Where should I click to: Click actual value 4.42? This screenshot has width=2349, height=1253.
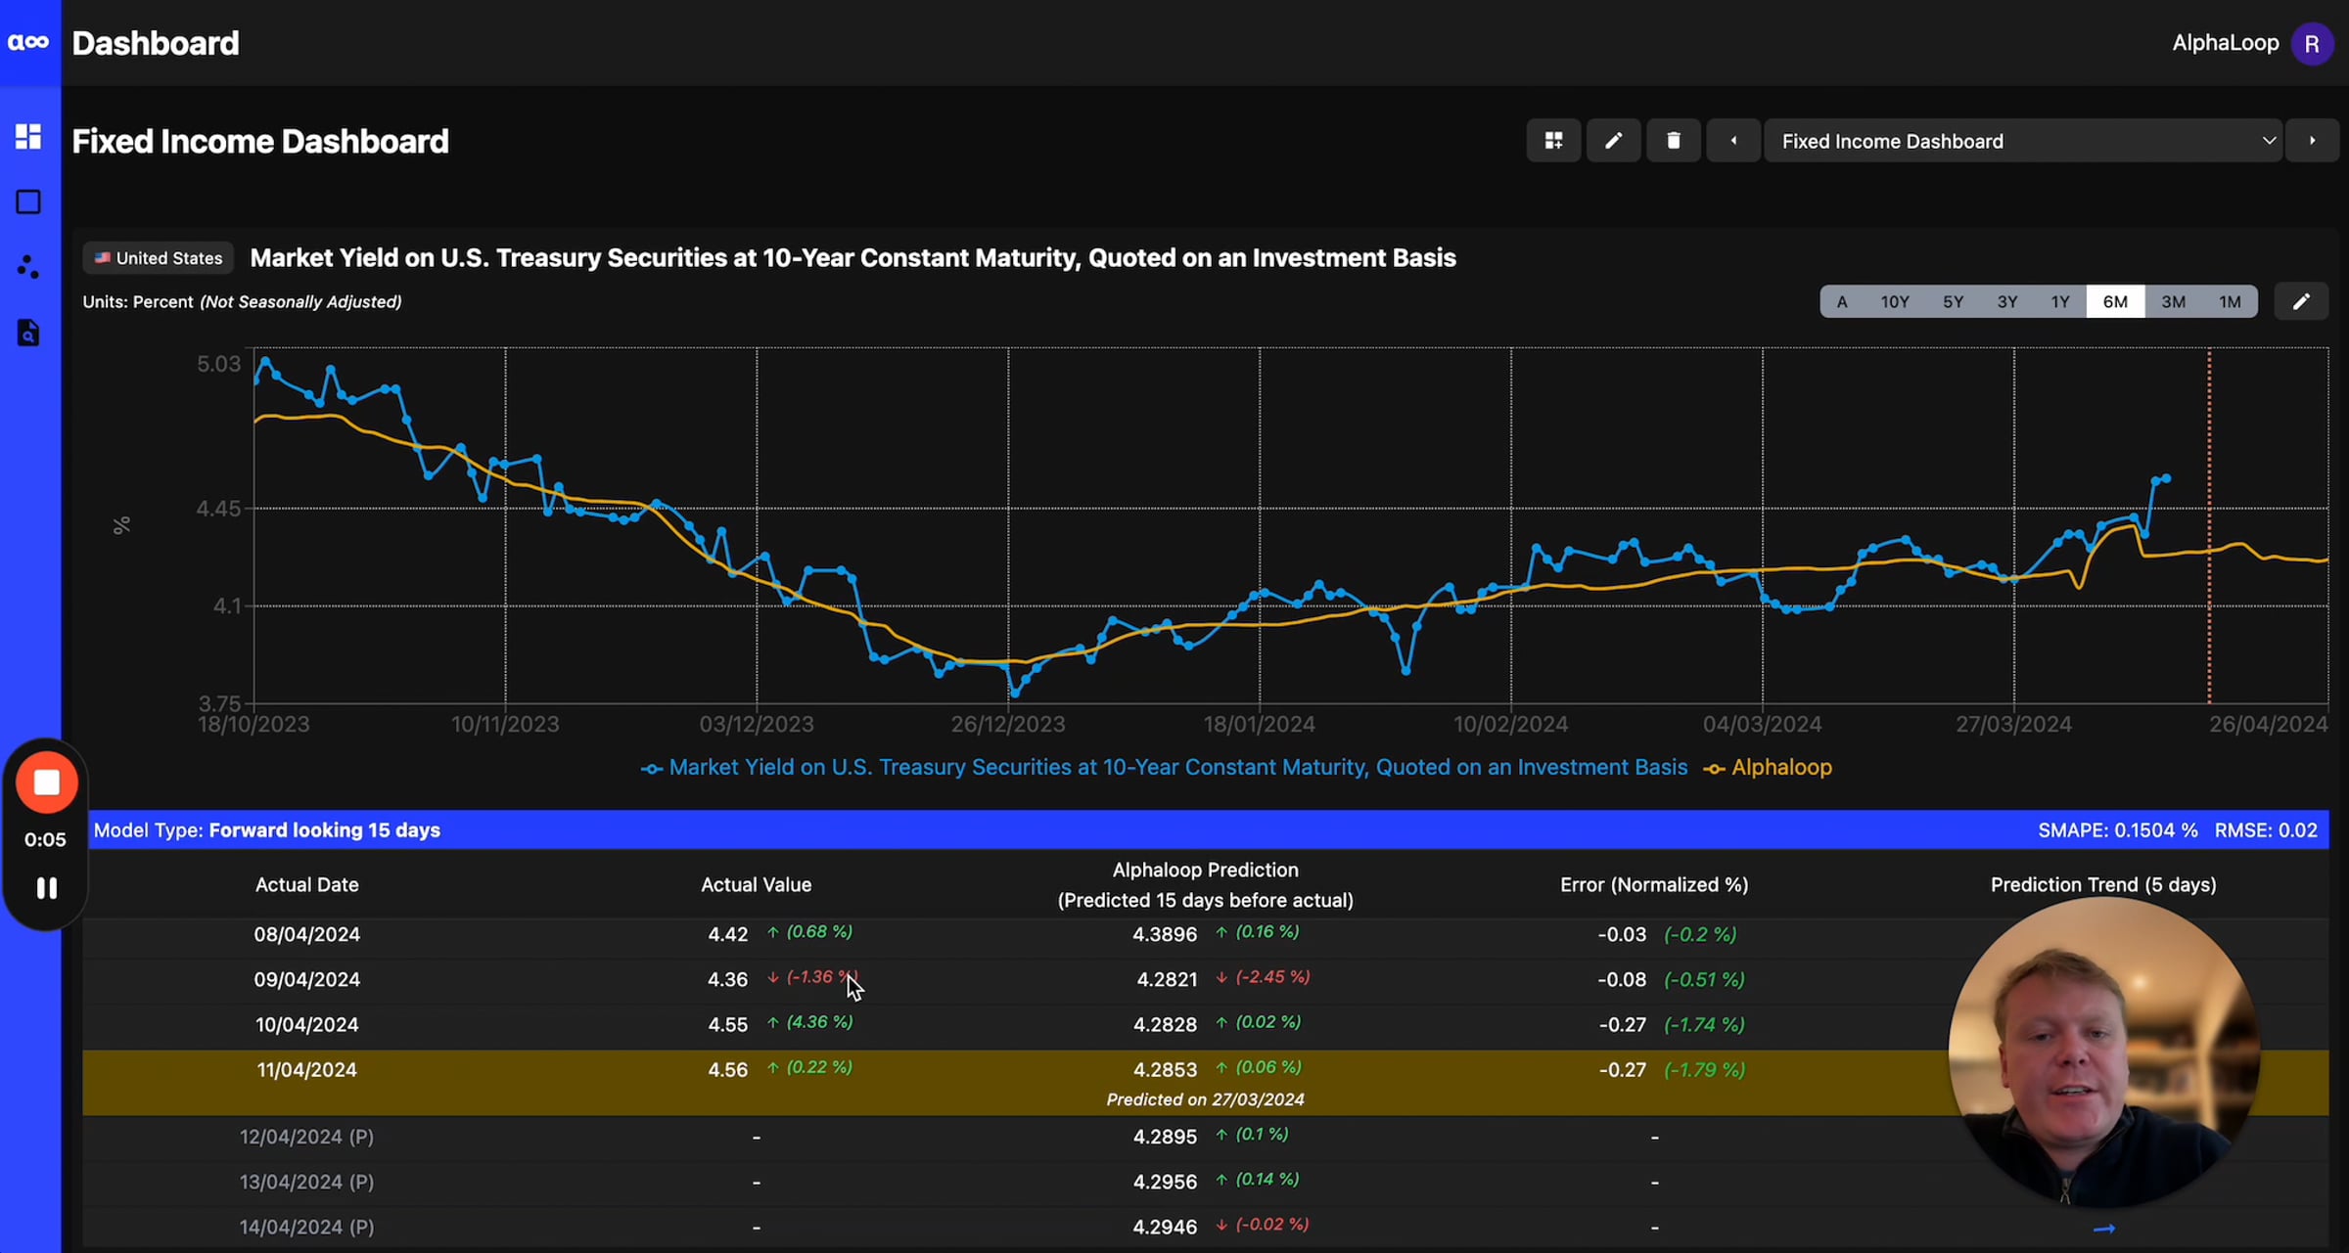coord(727,935)
